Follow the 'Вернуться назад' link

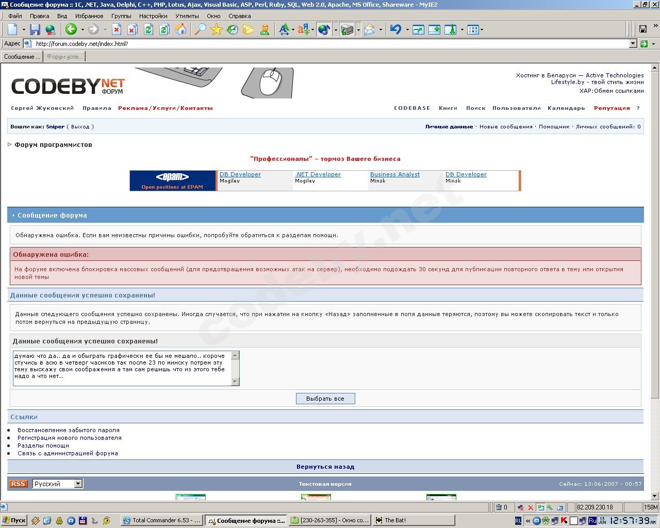(325, 467)
